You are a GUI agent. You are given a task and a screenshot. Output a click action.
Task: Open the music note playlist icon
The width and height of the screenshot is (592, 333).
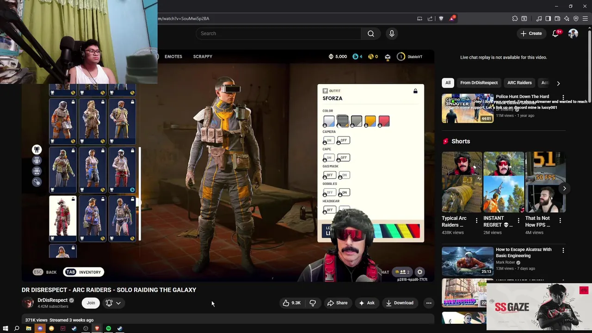(x=539, y=18)
